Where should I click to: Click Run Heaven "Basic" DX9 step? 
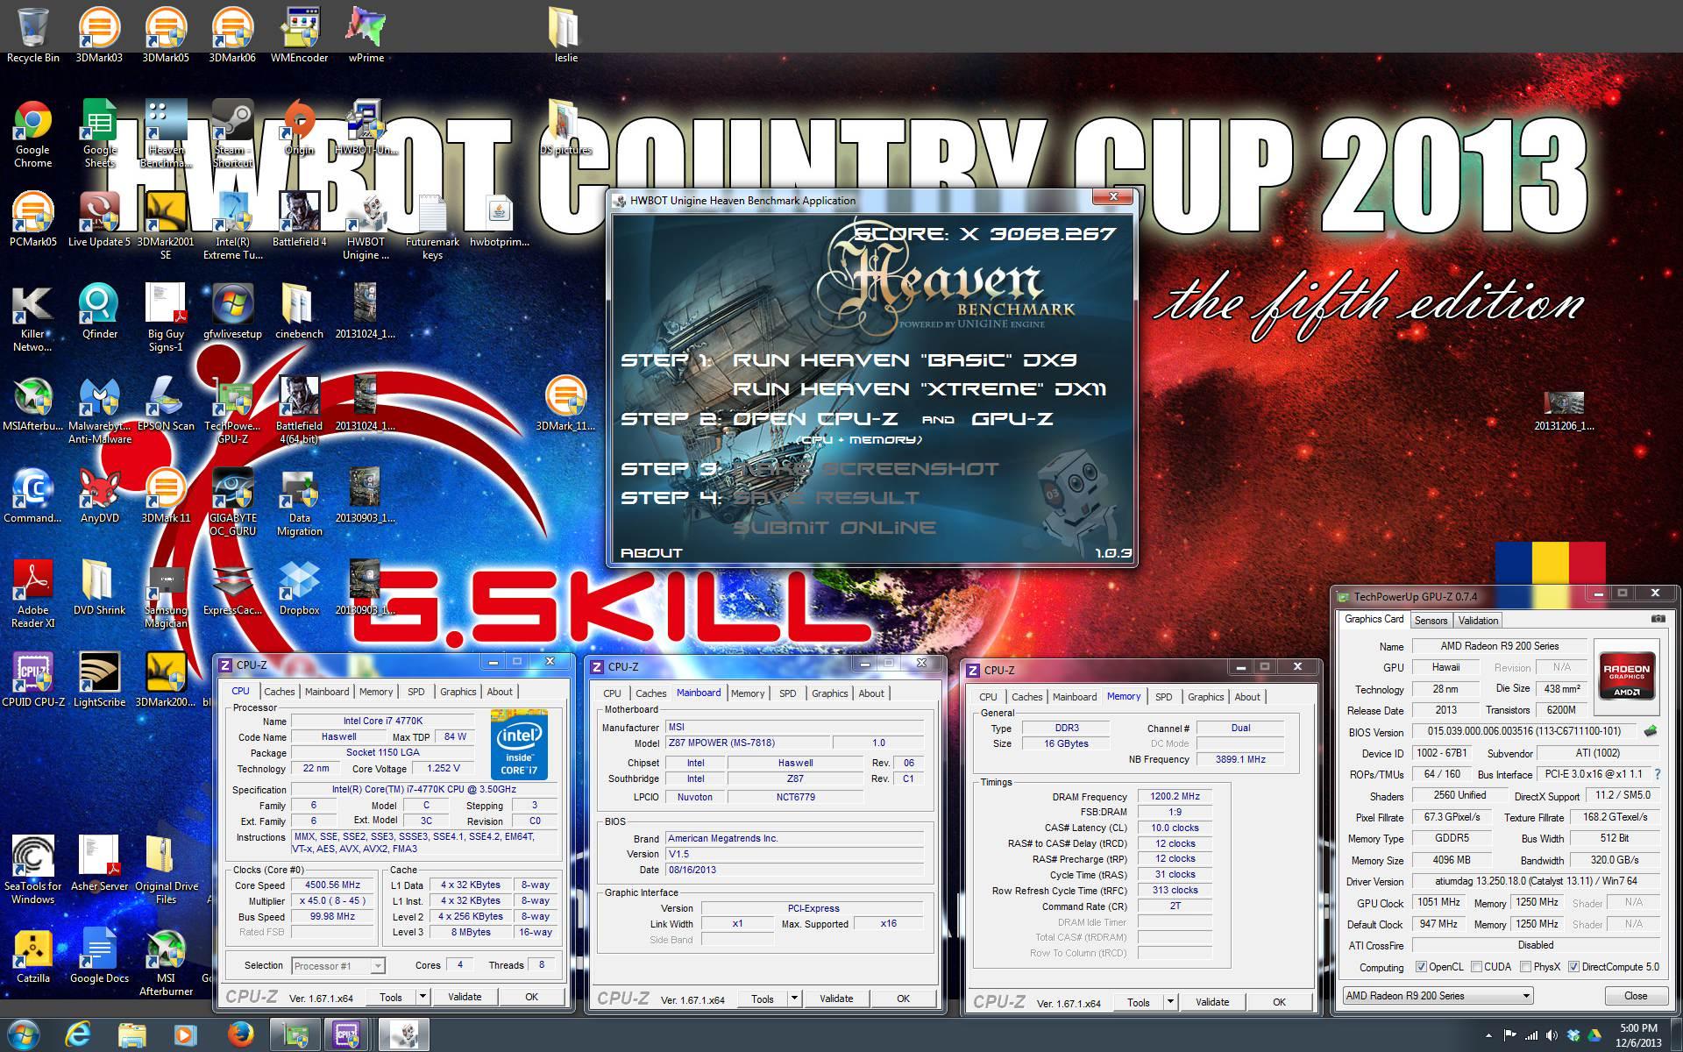point(904,359)
